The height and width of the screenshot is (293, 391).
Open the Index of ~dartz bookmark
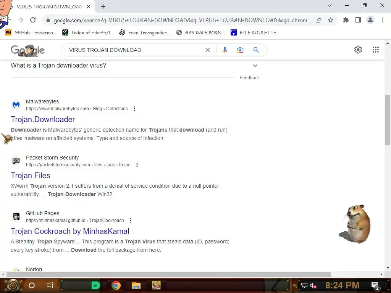(x=87, y=33)
